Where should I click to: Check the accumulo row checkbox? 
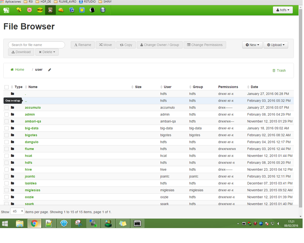[x=7, y=108]
